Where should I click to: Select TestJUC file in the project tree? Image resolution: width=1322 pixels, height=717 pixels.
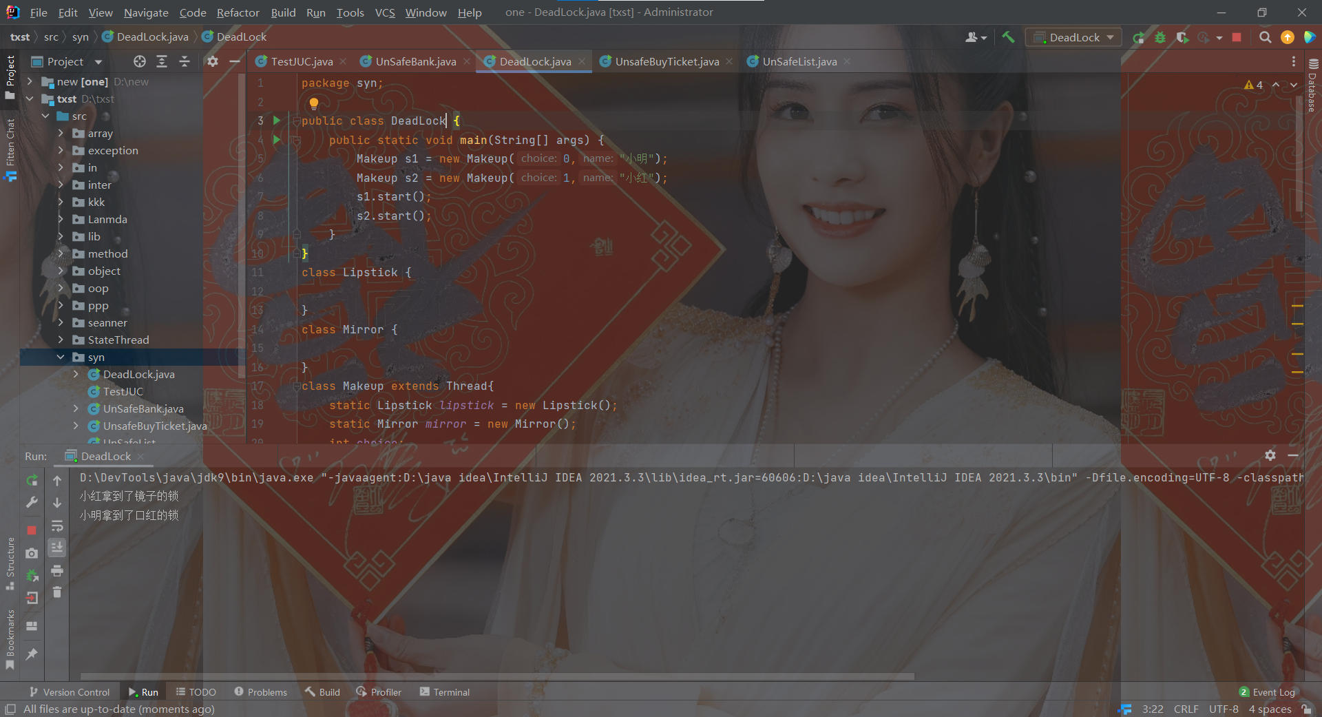[x=123, y=391]
